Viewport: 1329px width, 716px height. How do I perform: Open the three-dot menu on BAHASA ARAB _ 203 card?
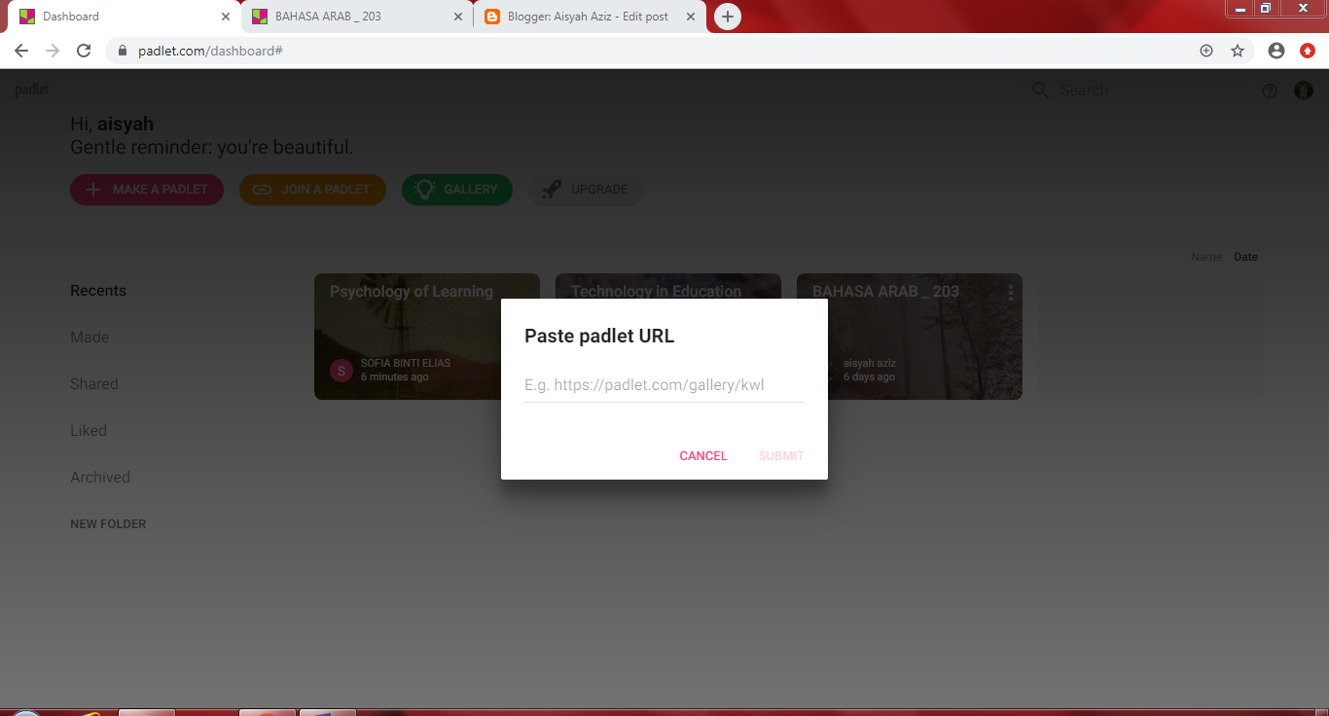[x=1011, y=292]
